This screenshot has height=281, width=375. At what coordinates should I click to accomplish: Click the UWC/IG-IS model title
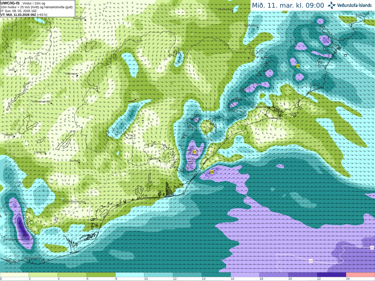click(10, 3)
